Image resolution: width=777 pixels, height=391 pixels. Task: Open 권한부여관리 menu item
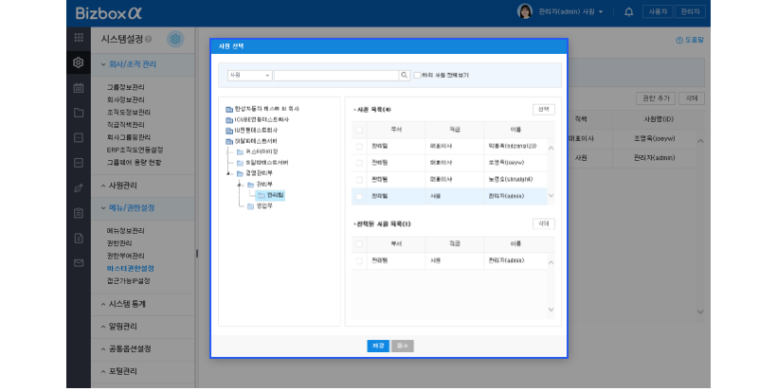[x=126, y=256]
